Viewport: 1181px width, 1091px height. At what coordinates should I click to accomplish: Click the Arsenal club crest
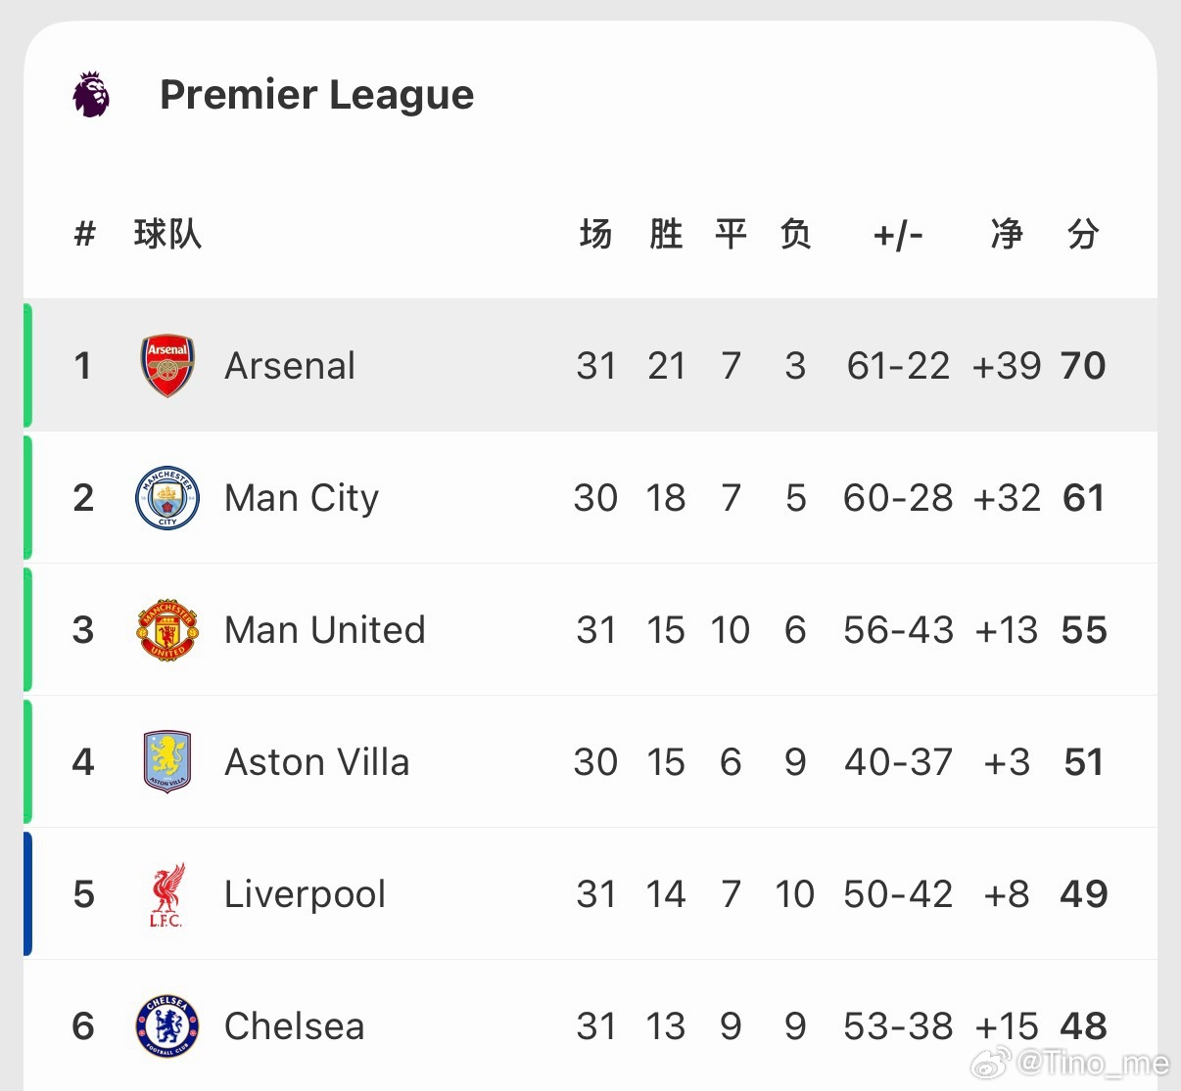coord(167,366)
